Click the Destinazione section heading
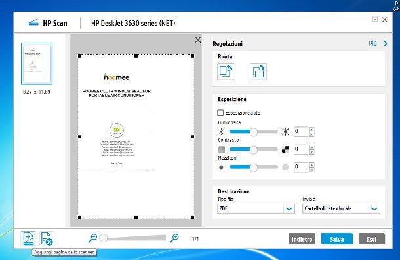400x260 pixels. click(233, 191)
